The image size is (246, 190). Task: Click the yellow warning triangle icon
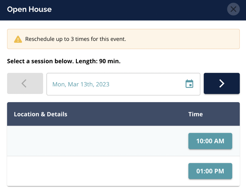pyautogui.click(x=18, y=39)
